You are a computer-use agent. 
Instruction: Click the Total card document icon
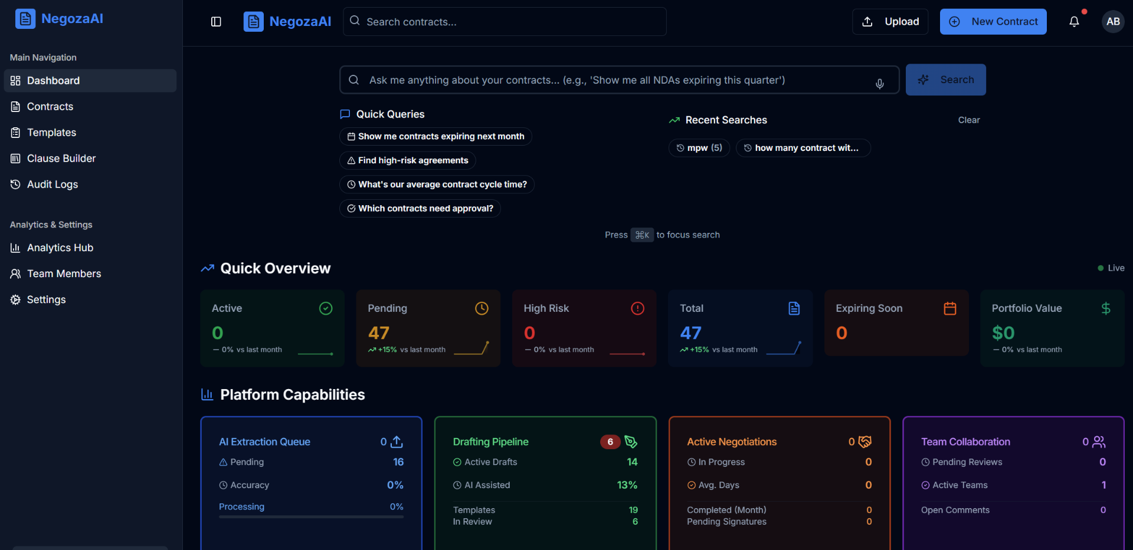coord(794,308)
